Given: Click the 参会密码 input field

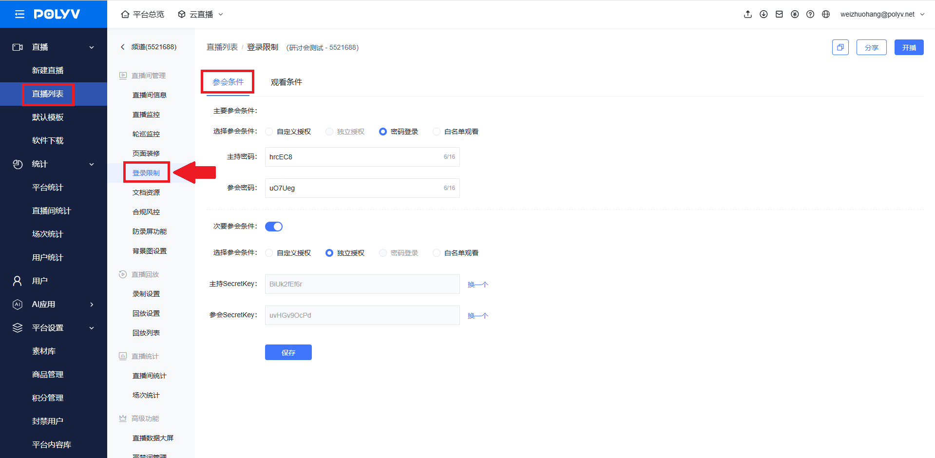Looking at the screenshot, I should (363, 188).
